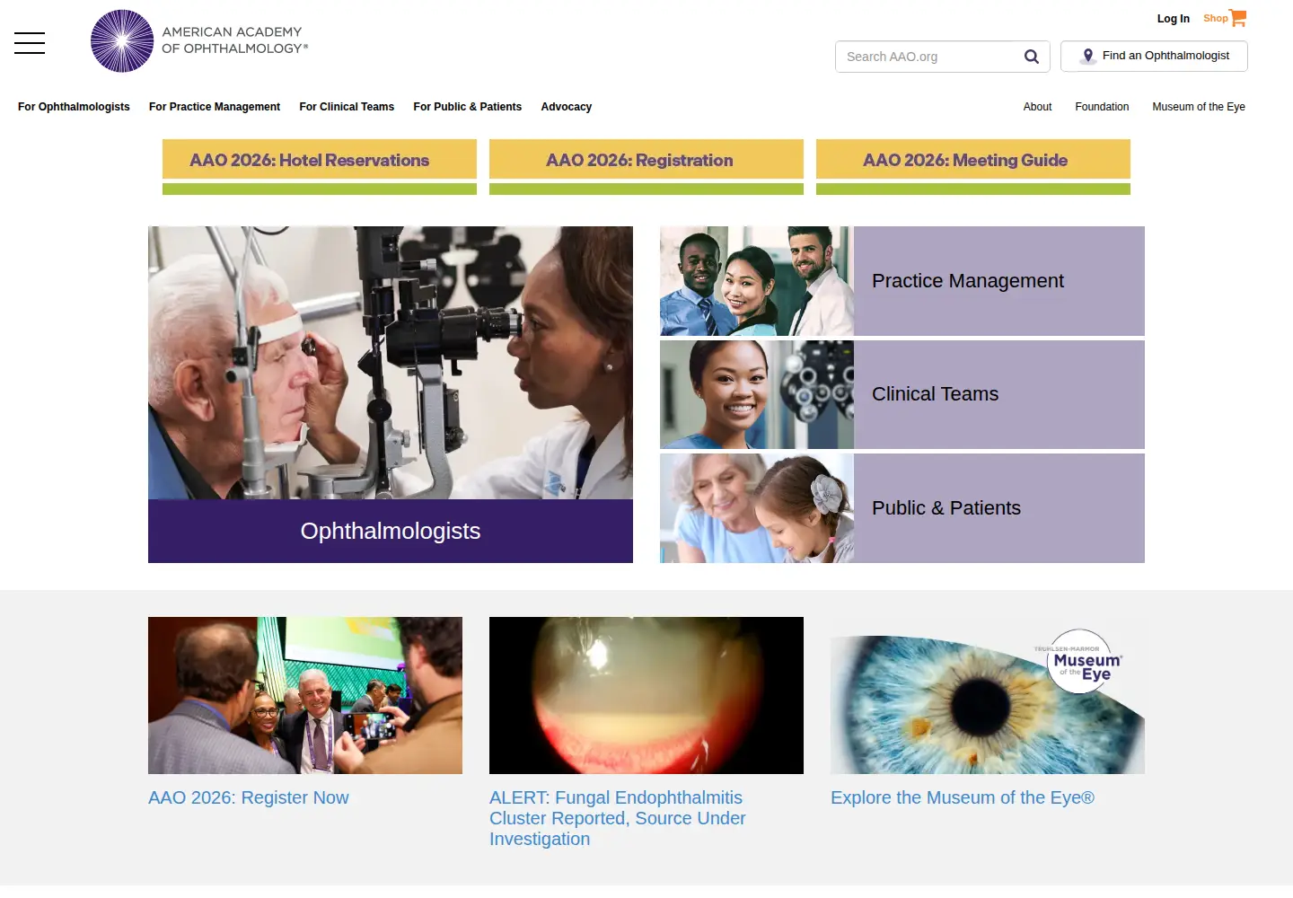The width and height of the screenshot is (1293, 898).
Task: Open the For Public & Patients menu
Action: pos(467,107)
